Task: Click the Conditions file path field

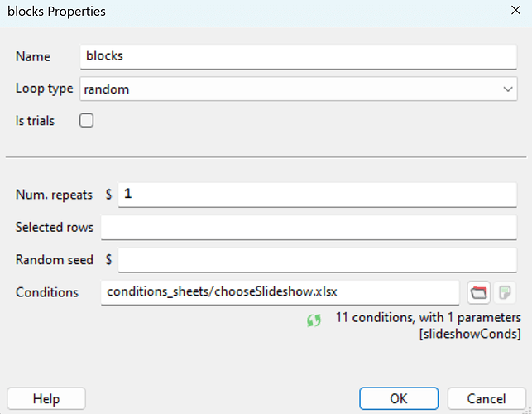Action: (x=280, y=292)
